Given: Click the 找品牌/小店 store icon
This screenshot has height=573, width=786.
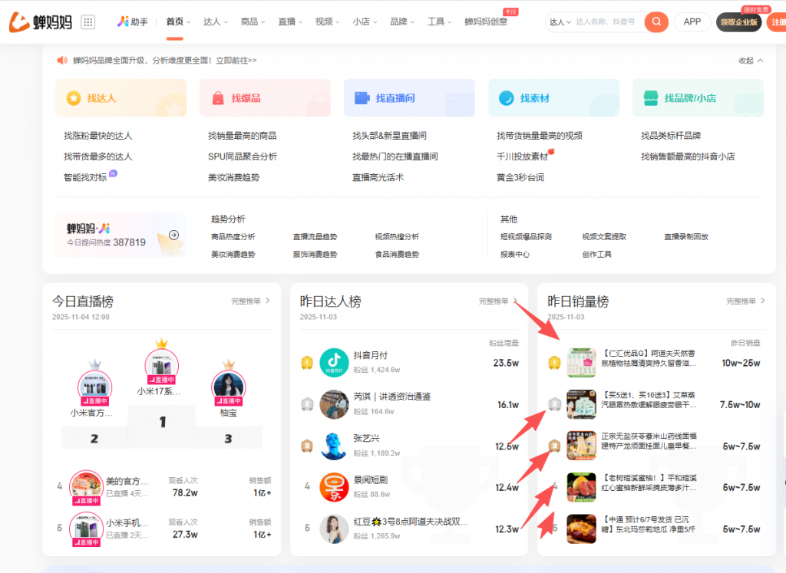Looking at the screenshot, I should pos(649,97).
